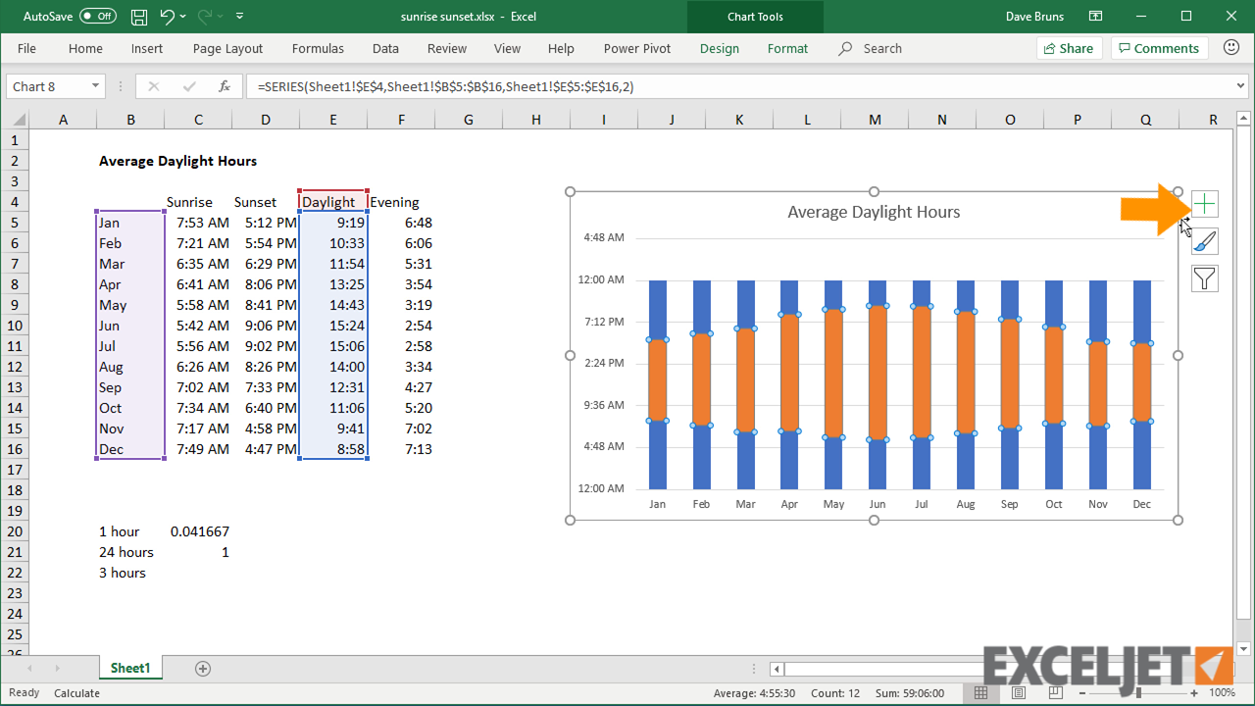Click the Evening header cell
Viewport: 1255px width, 706px height.
pos(401,202)
